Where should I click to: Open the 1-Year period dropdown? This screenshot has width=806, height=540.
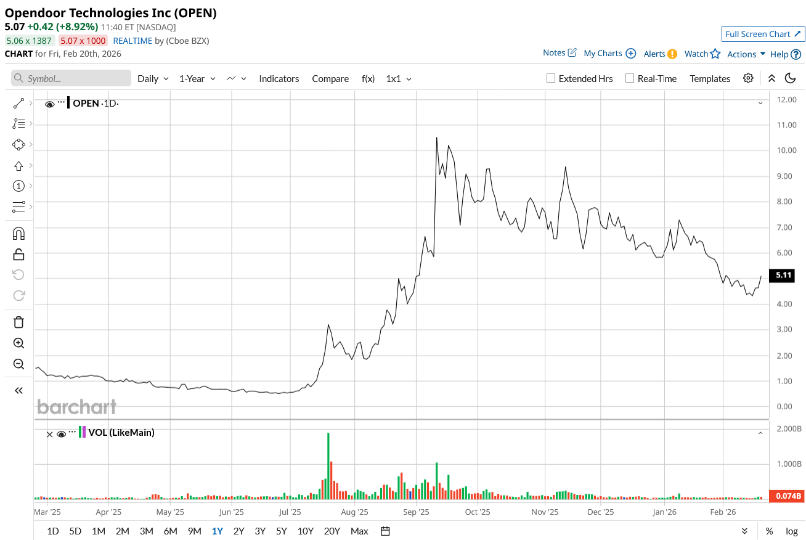tap(197, 79)
